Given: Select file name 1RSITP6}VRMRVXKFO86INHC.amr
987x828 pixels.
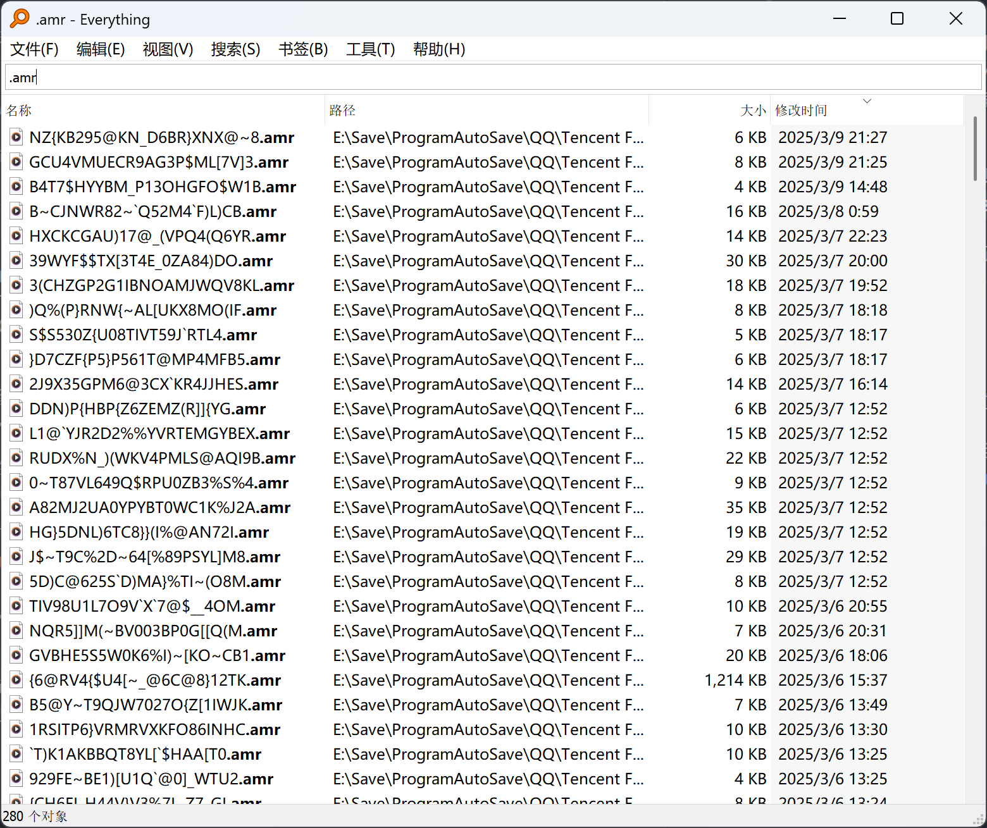Looking at the screenshot, I should pyautogui.click(x=155, y=729).
